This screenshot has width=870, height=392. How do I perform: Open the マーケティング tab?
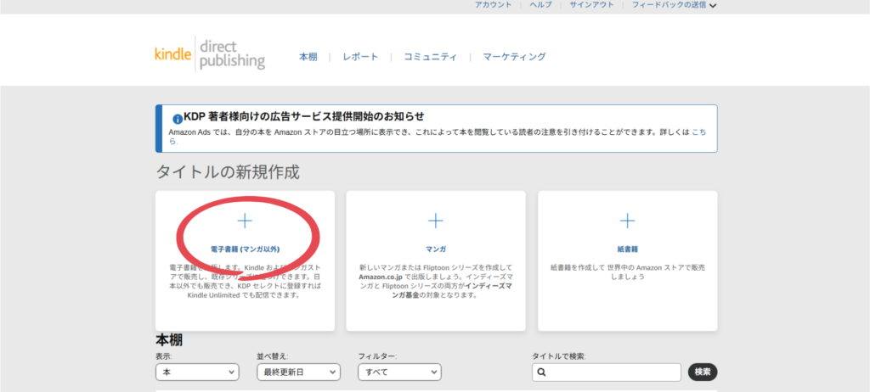coord(514,57)
